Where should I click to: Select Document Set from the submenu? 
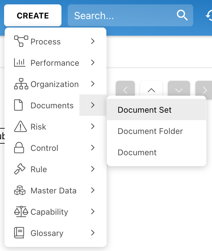(x=145, y=110)
